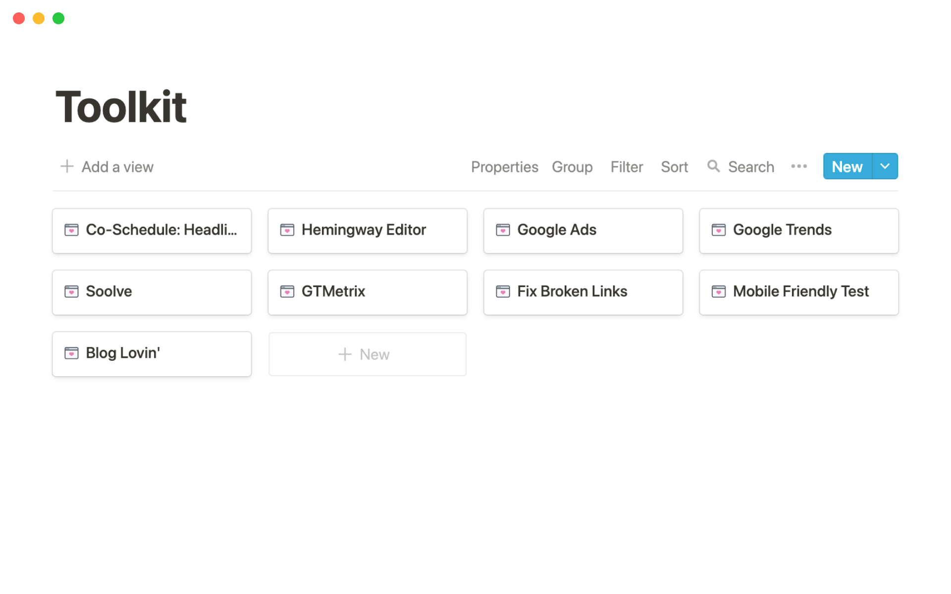
Task: Expand the New button dropdown arrow
Action: [x=885, y=166]
